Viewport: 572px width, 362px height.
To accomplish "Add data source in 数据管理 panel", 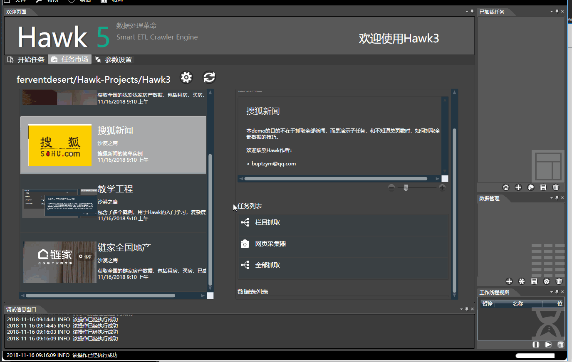I will pos(509,281).
